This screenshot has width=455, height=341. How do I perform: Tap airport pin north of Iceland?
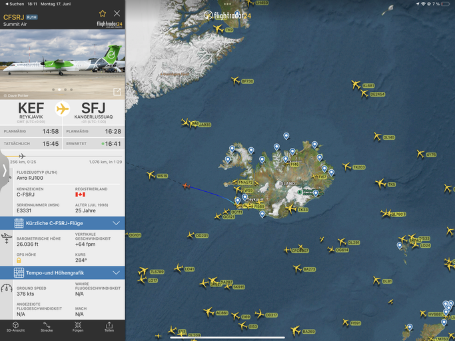286,135
